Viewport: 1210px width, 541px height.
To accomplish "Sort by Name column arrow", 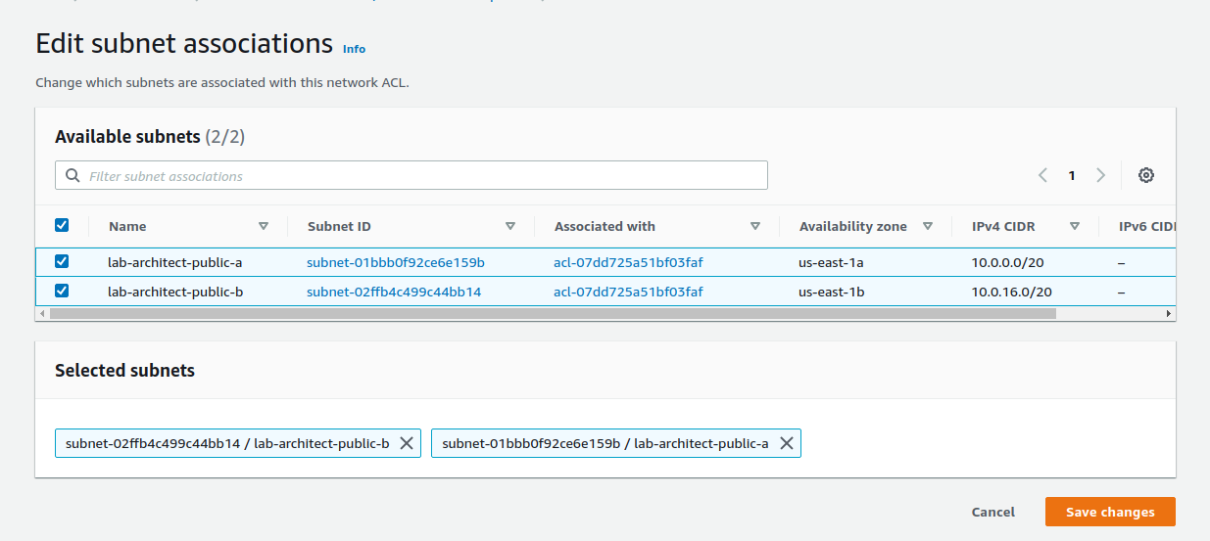I will coord(263,226).
